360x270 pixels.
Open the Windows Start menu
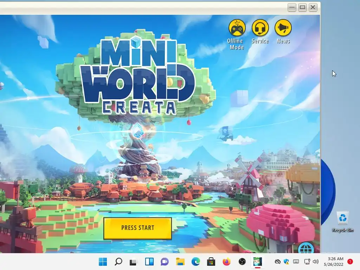tap(103, 262)
